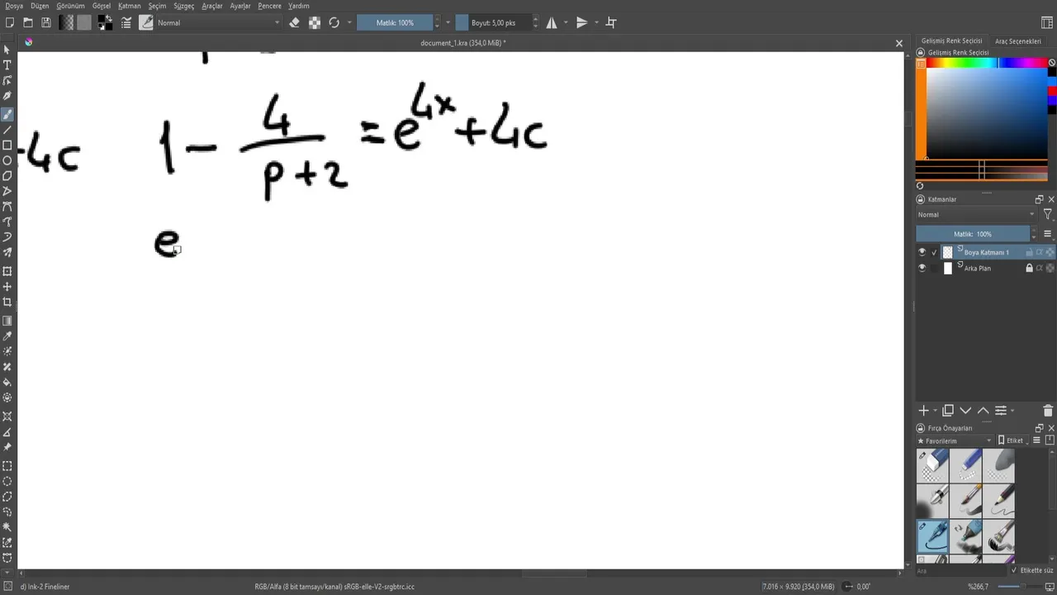
Task: Open the Ayarlar menu
Action: coord(240,6)
